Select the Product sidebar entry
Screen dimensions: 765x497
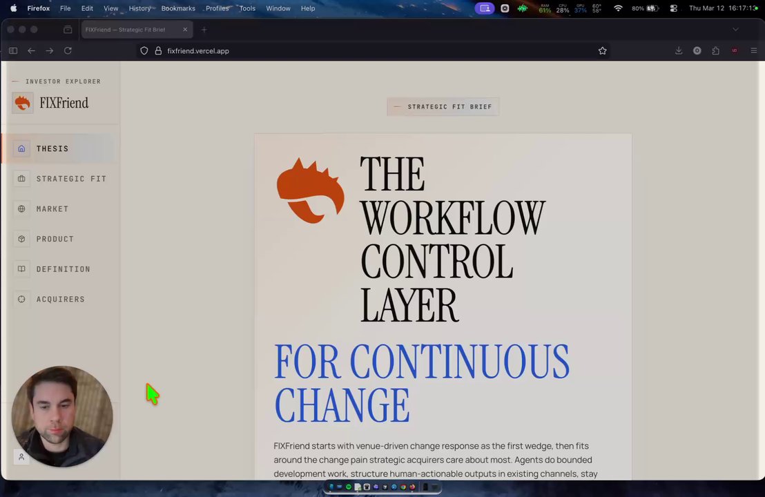tap(61, 239)
